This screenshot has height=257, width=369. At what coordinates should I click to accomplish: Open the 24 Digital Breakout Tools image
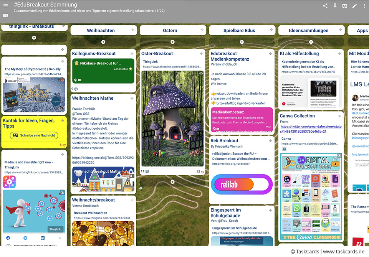tap(311, 196)
